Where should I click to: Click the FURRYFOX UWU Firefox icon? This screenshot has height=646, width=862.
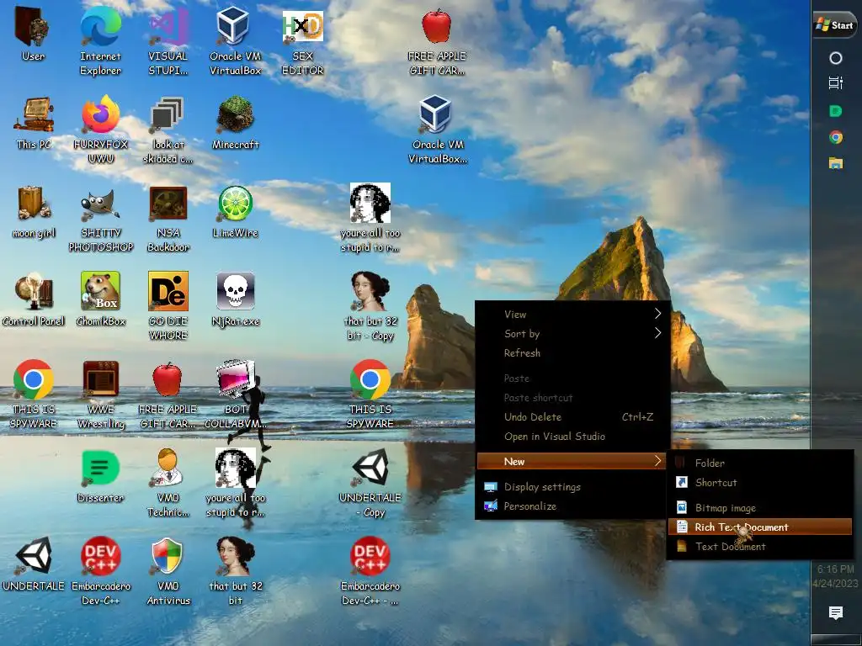click(x=101, y=130)
